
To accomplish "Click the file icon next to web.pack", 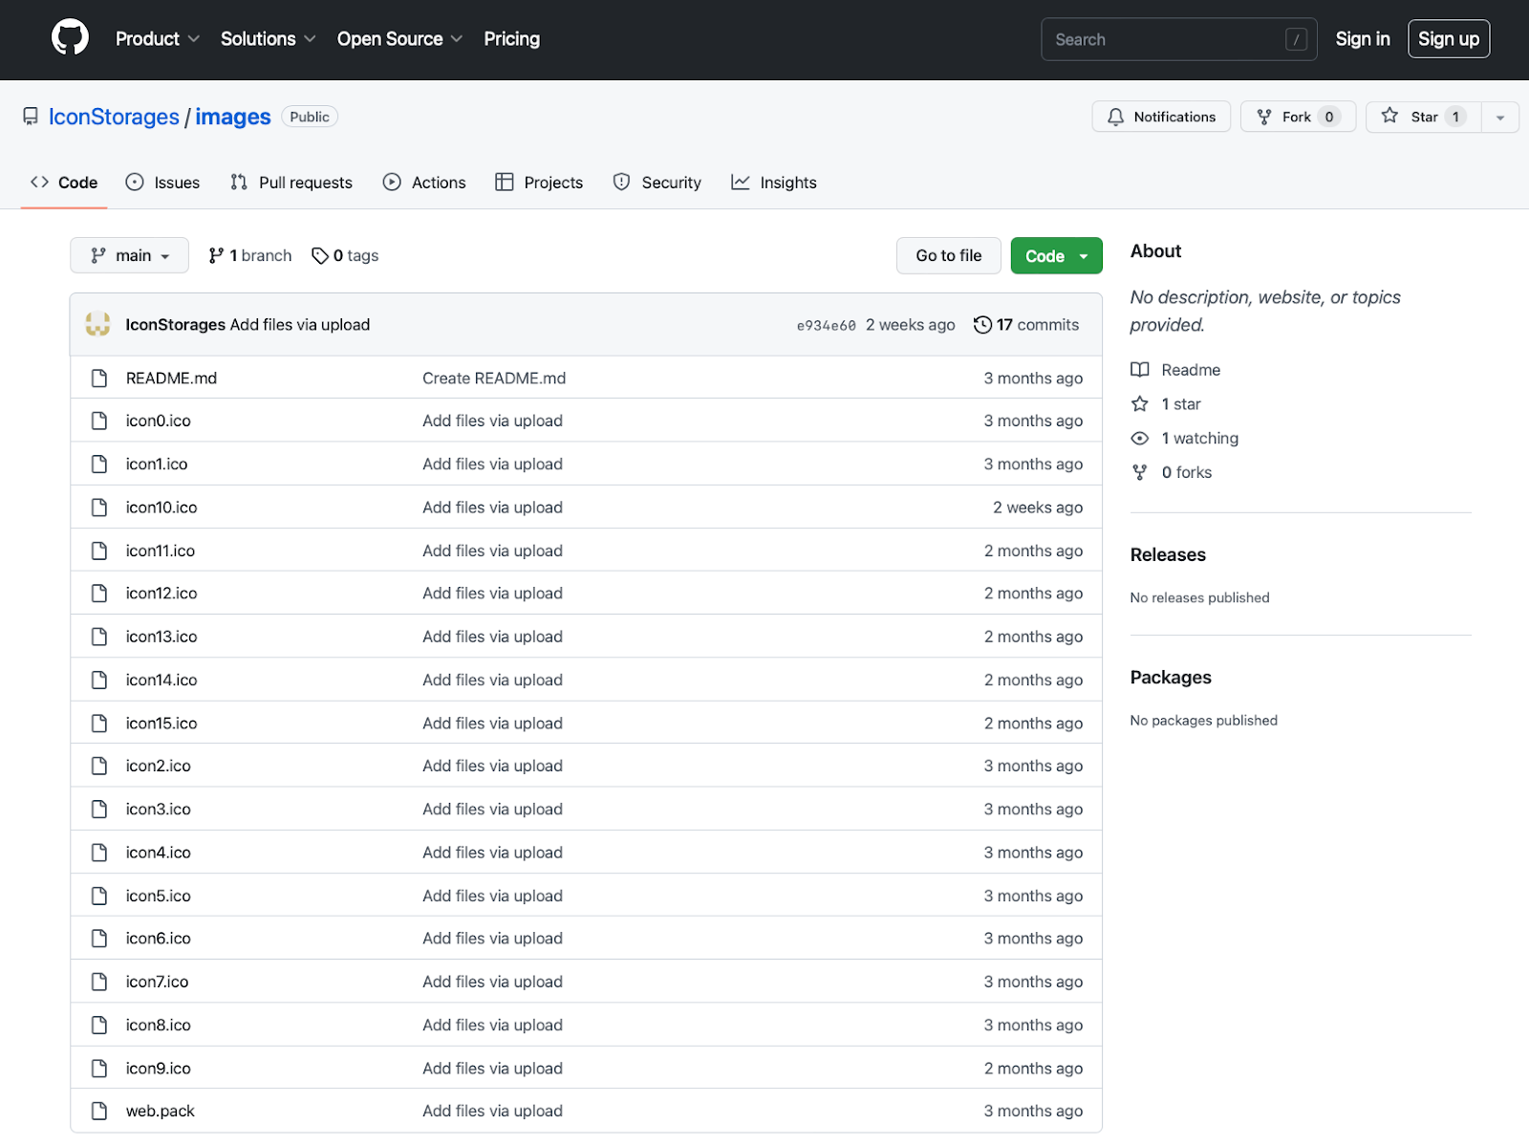I will 99,1111.
